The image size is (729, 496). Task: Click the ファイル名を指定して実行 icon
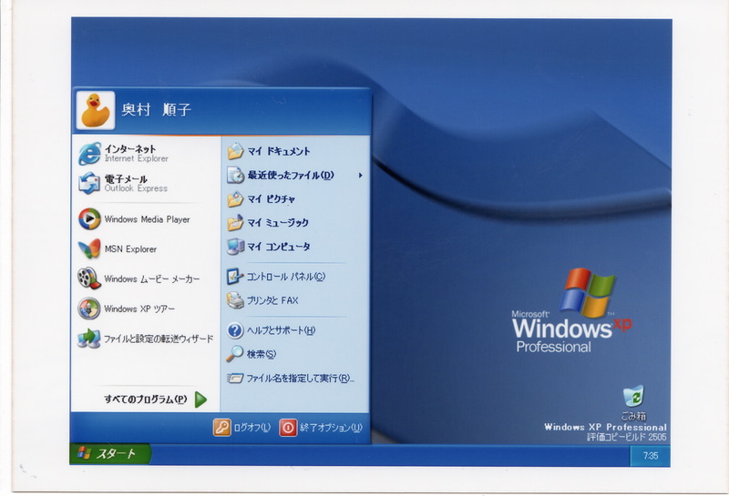click(235, 378)
